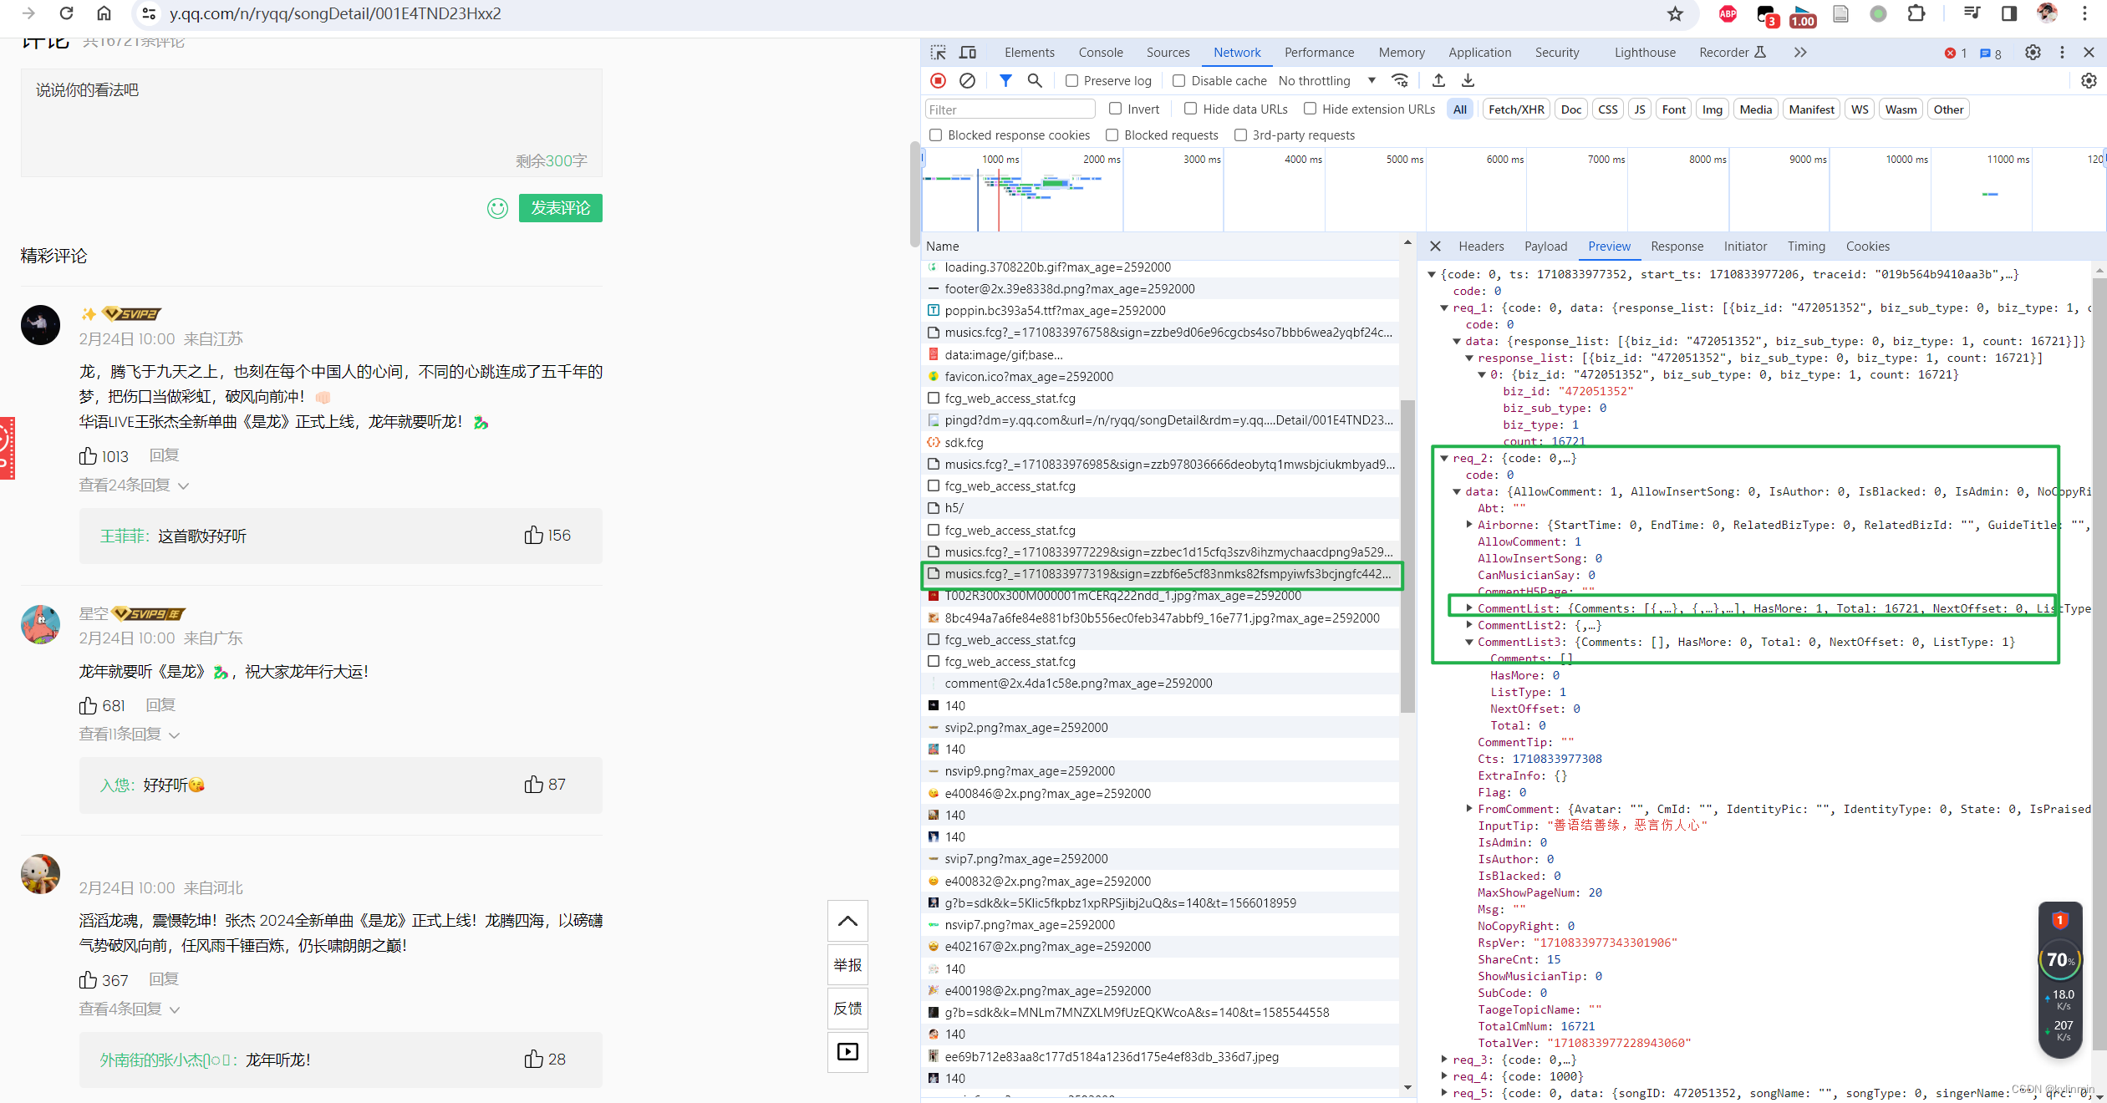
Task: Like the reply with 156 likes
Action: coord(533,536)
